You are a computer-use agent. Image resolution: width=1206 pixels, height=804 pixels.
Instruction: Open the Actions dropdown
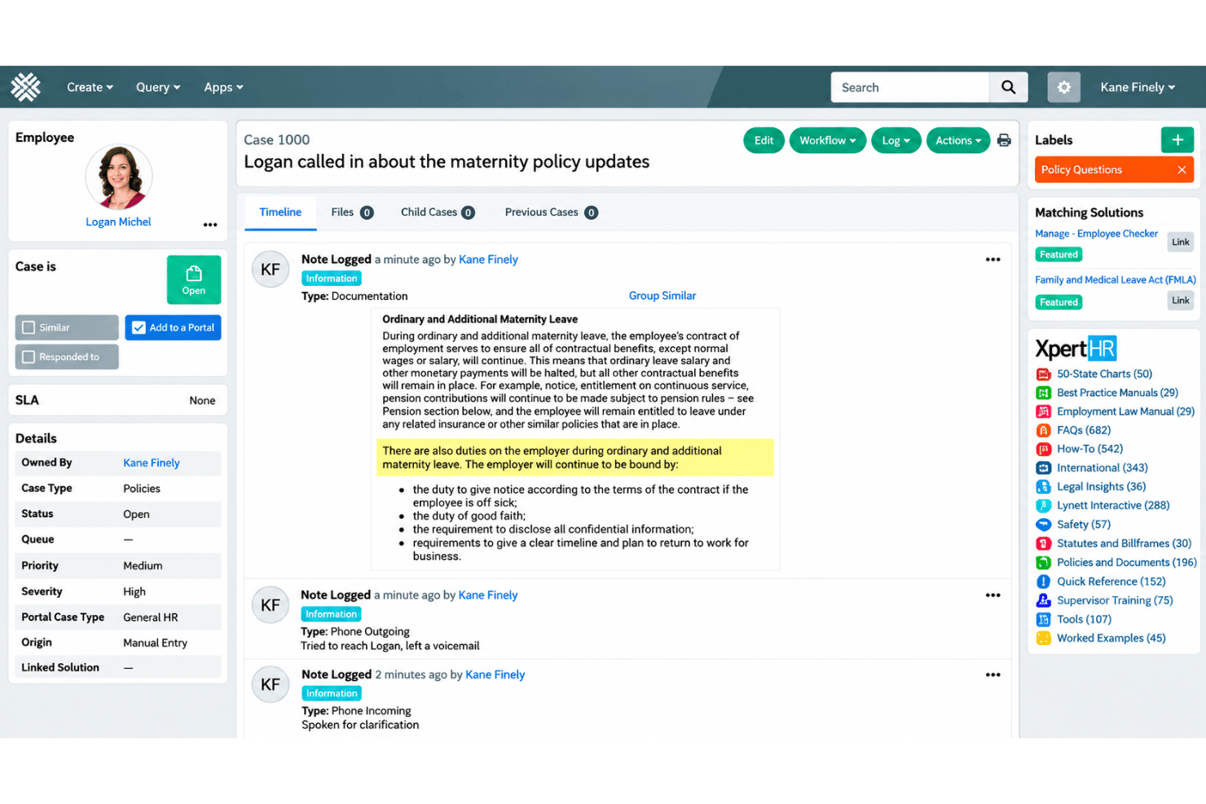pyautogui.click(x=958, y=140)
